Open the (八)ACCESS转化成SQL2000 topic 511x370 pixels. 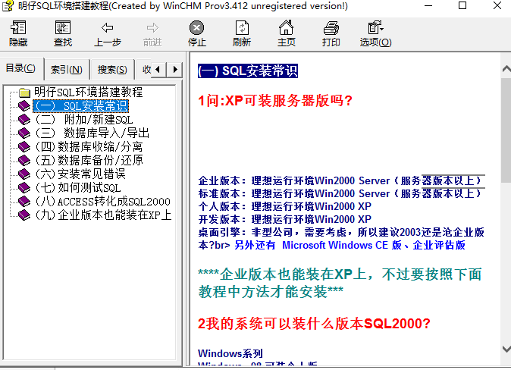click(x=102, y=201)
